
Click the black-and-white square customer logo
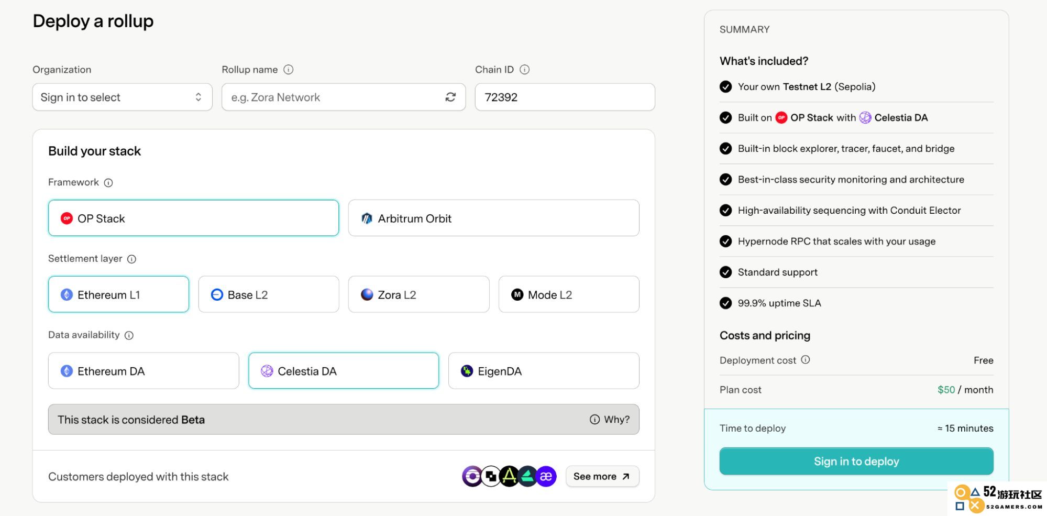pyautogui.click(x=491, y=476)
